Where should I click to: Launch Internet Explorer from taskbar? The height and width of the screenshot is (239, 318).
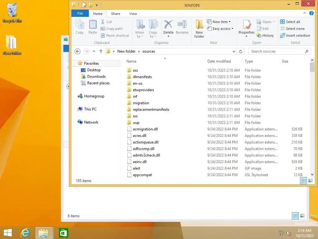(x=25, y=233)
